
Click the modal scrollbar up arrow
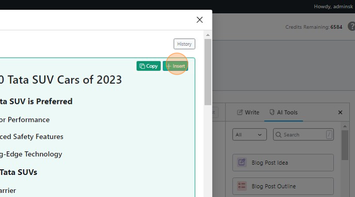207,35
